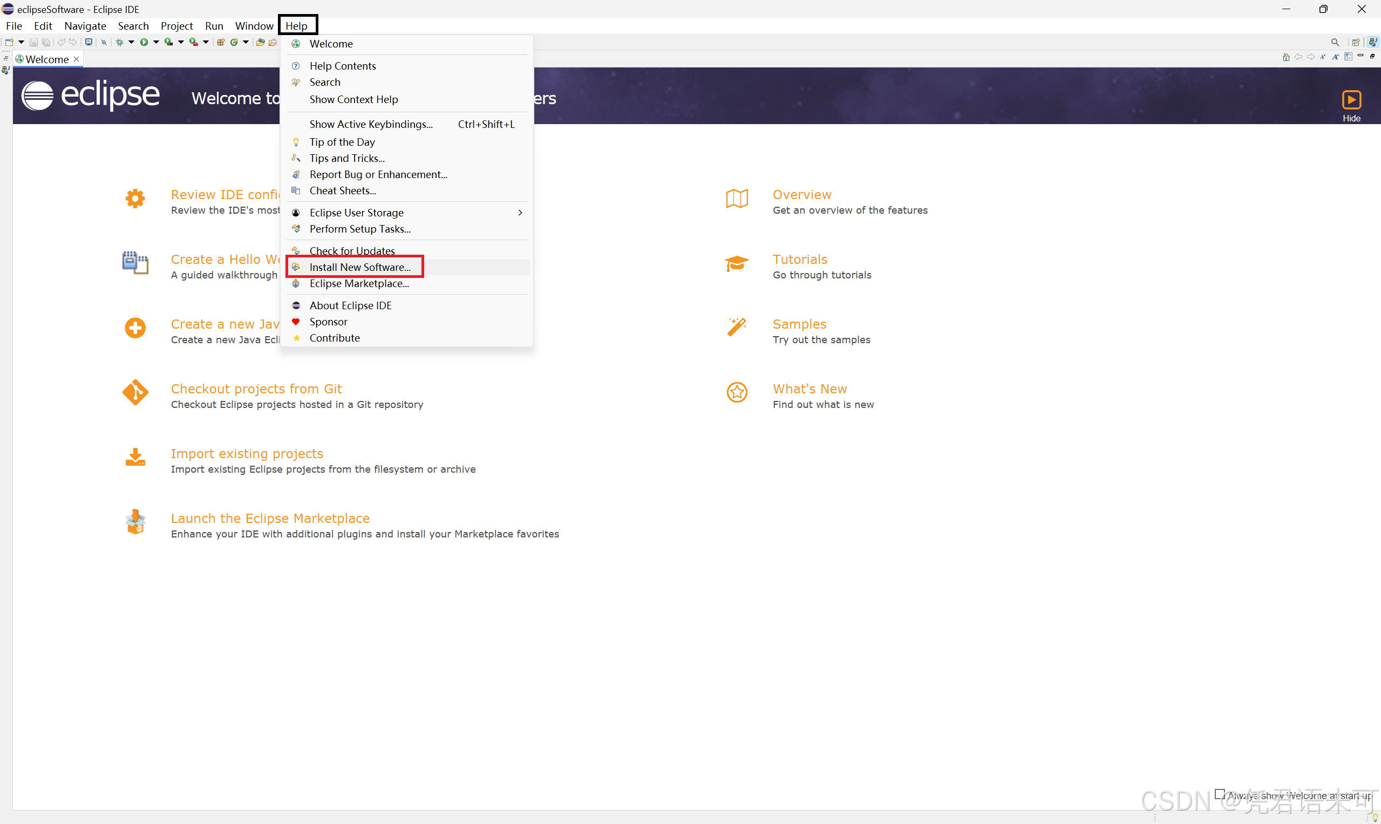The width and height of the screenshot is (1381, 824).
Task: Expand the Run dropdown arrow
Action: [156, 42]
